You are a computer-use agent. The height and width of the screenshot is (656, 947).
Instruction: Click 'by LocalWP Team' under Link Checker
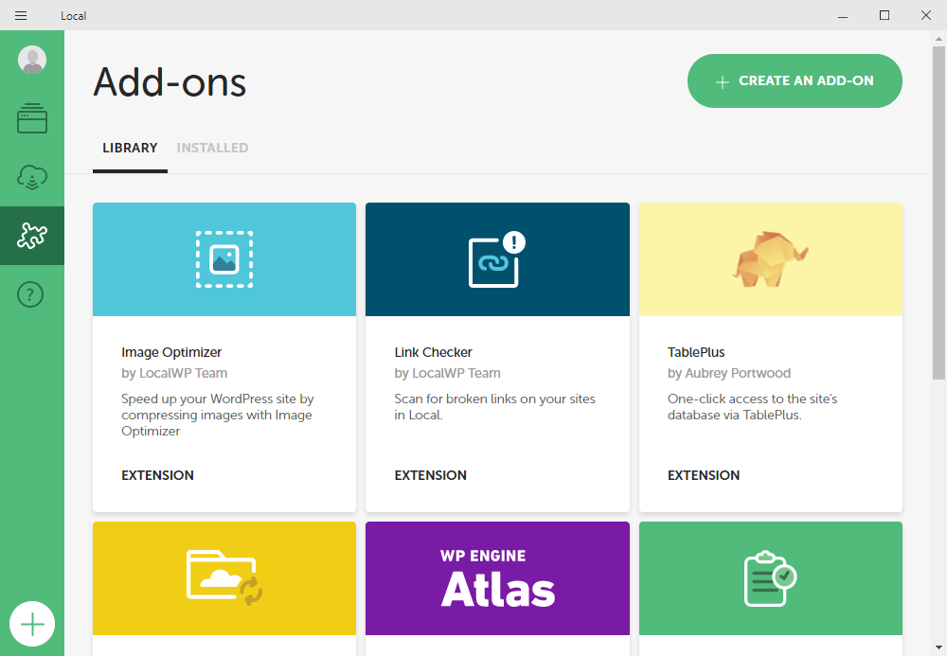pyautogui.click(x=448, y=373)
